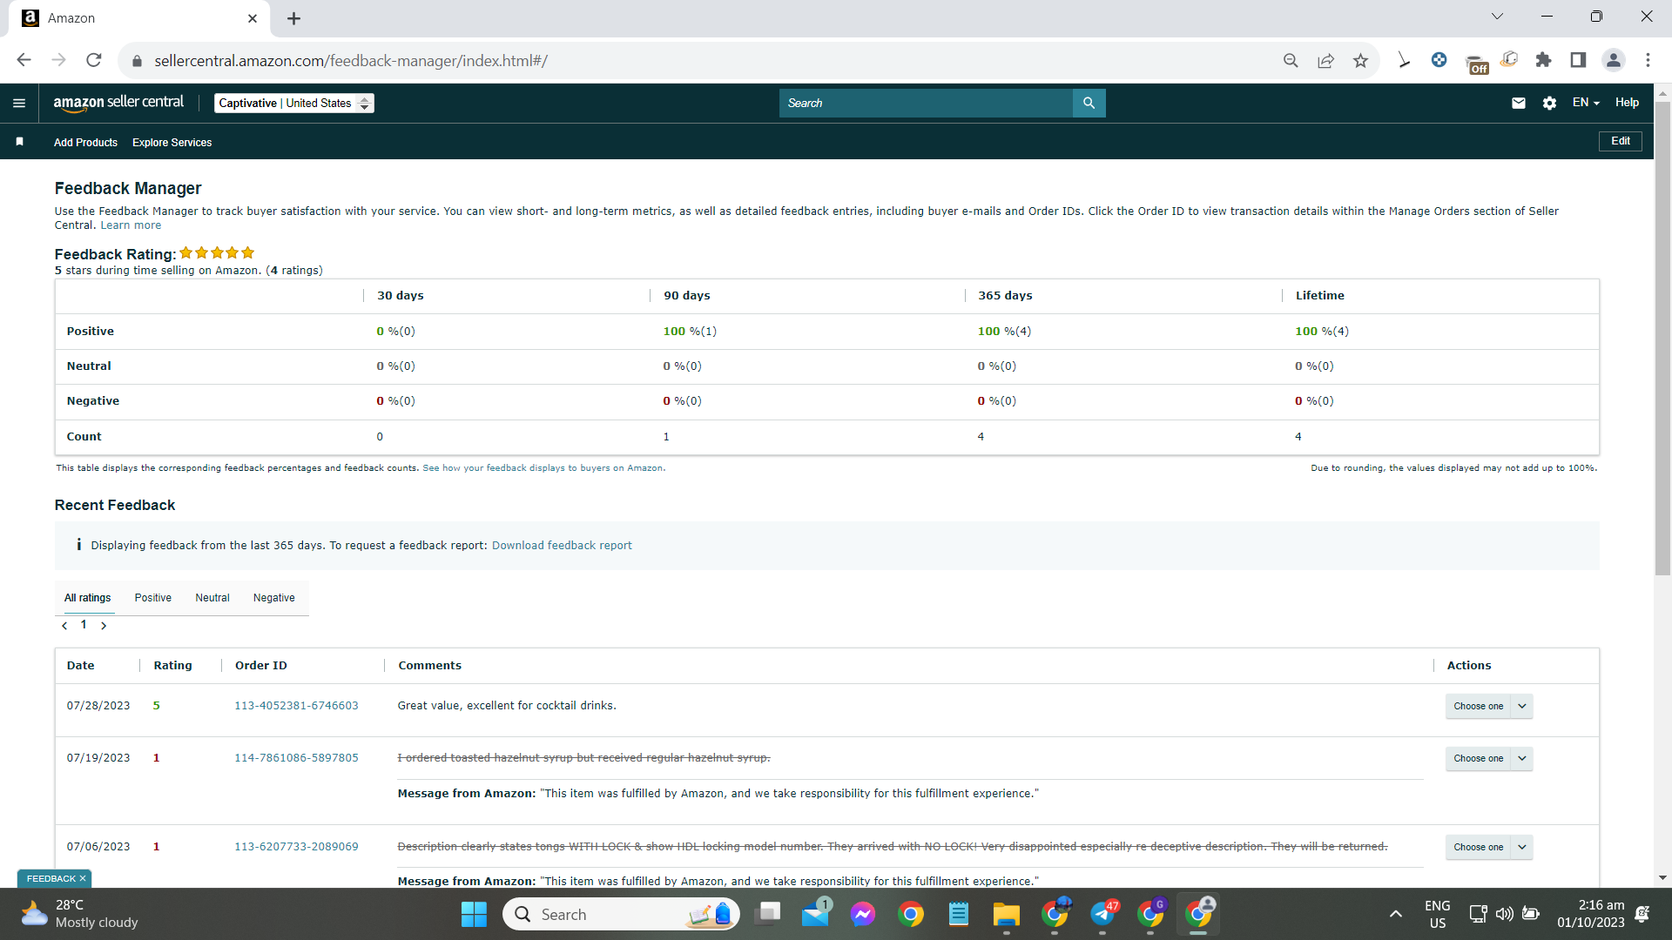Open Explore Services menu item
This screenshot has width=1672, height=940.
pyautogui.click(x=172, y=143)
